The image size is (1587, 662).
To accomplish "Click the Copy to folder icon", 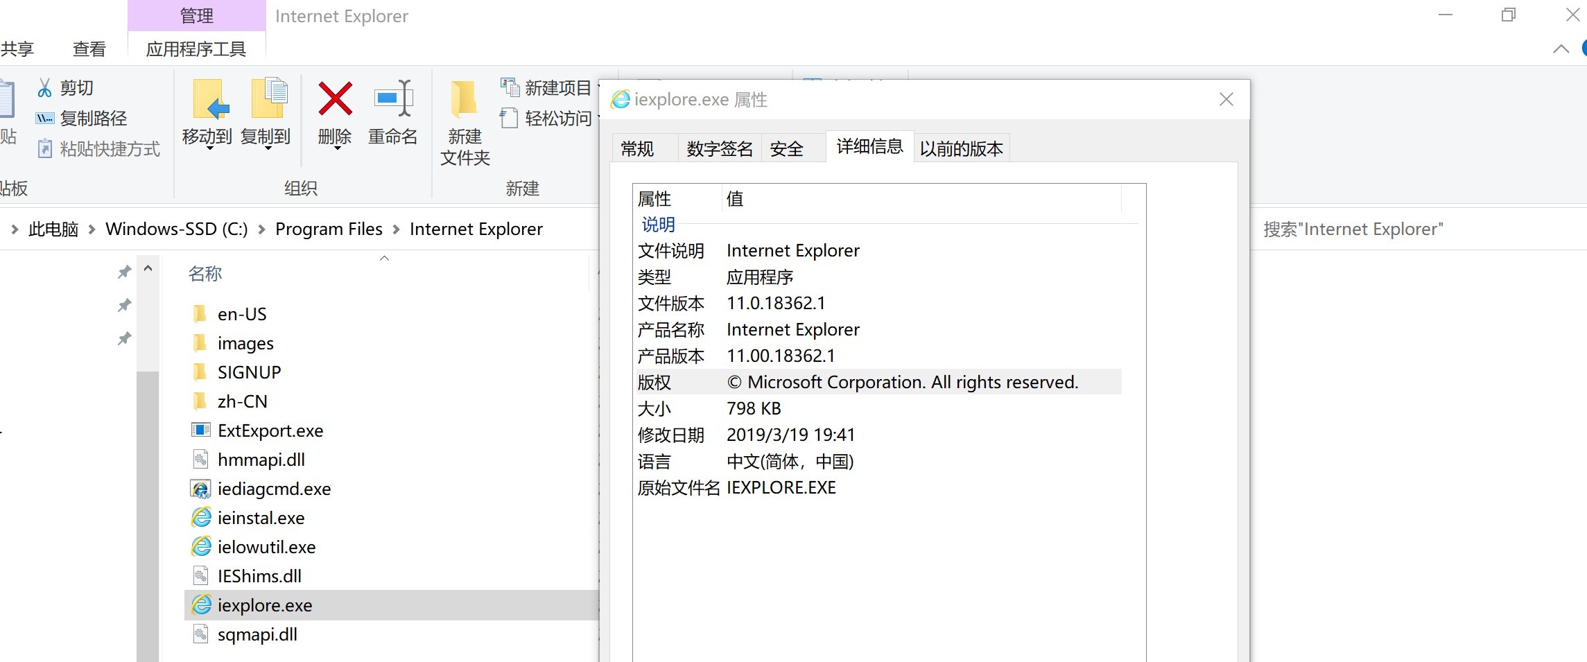I will [270, 98].
